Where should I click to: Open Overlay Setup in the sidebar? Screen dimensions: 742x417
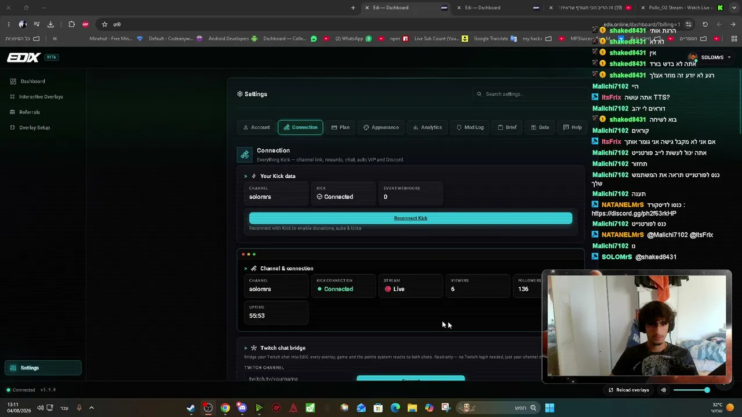tap(34, 127)
